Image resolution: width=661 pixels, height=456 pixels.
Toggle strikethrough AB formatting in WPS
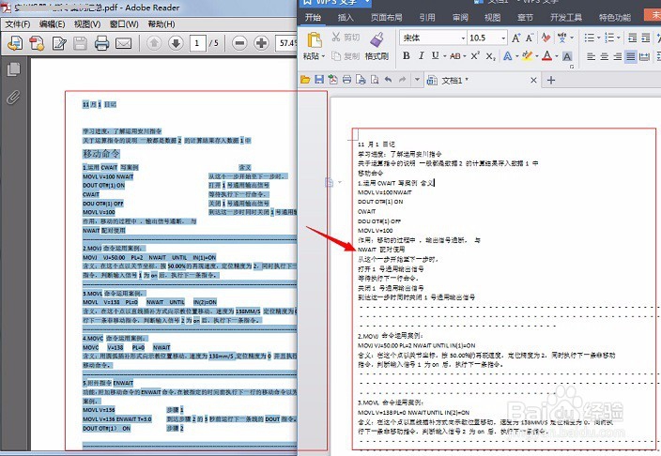tap(455, 55)
